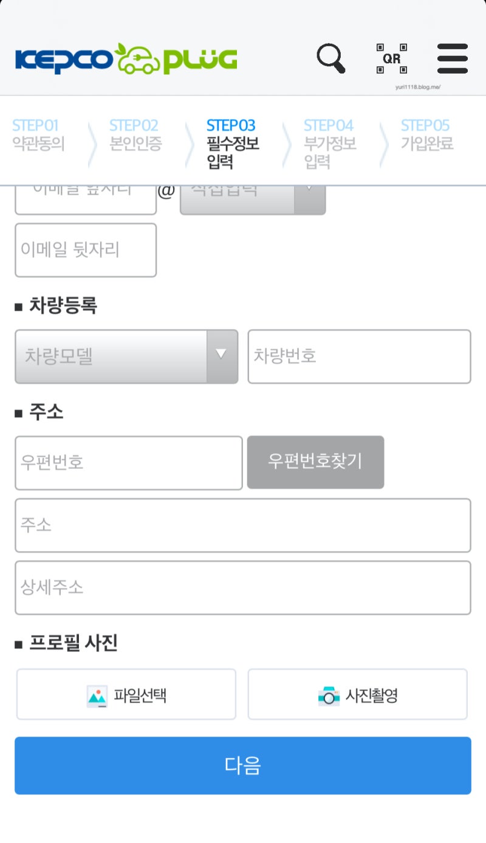Open the hamburger menu icon

452,58
